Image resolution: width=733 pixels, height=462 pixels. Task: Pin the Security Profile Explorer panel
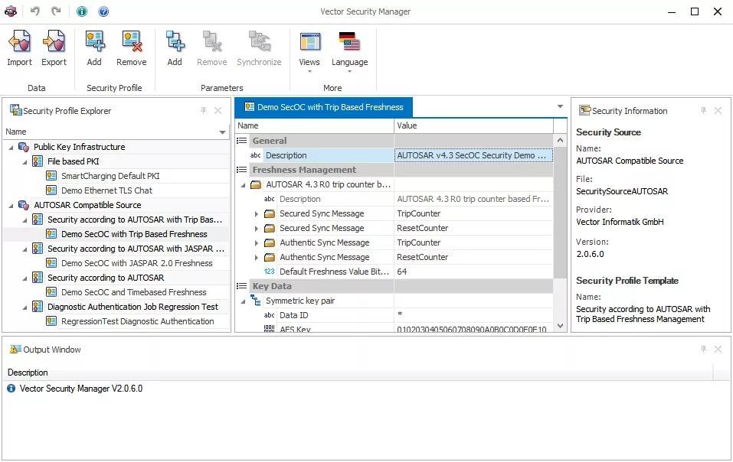tap(203, 111)
